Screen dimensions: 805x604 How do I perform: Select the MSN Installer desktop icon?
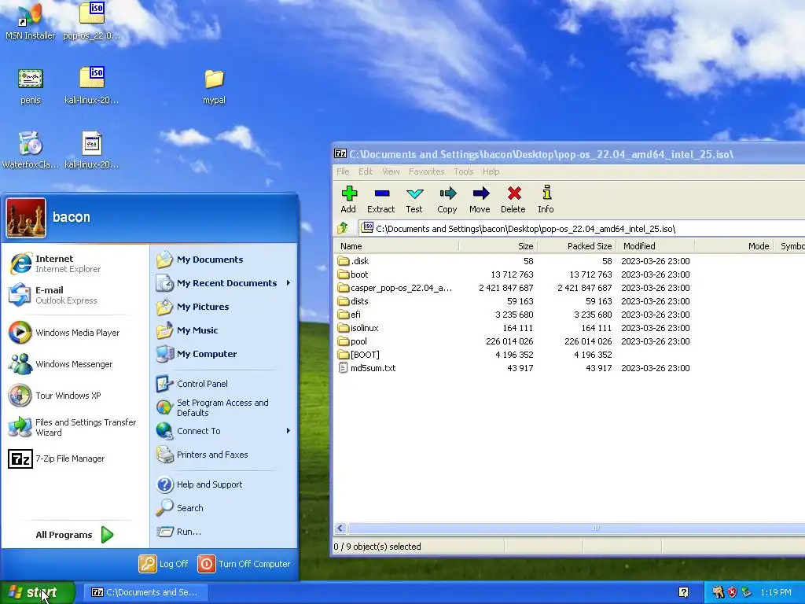pyautogui.click(x=30, y=21)
